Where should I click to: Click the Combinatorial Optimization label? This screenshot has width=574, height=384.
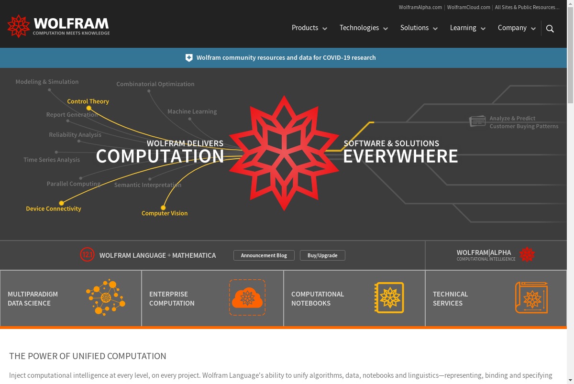[x=155, y=84]
